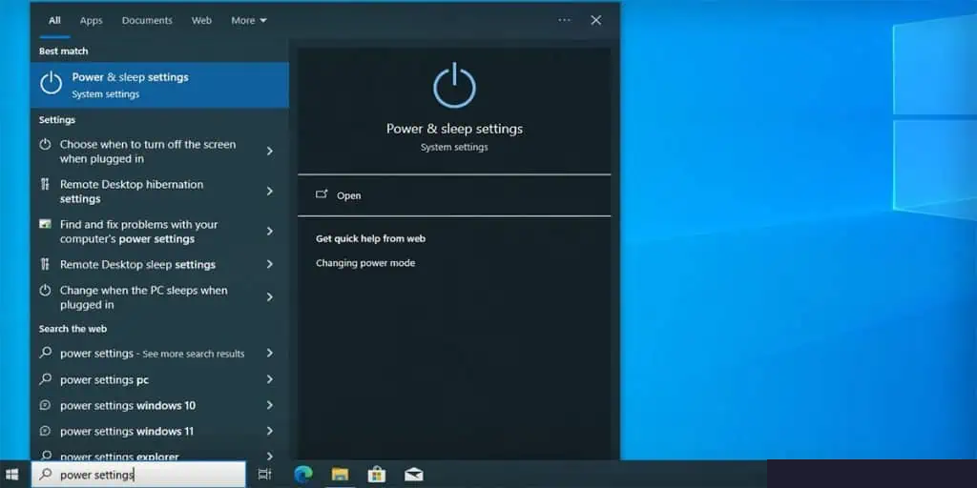
Task: Open the Changing power mode help link
Action: [365, 263]
